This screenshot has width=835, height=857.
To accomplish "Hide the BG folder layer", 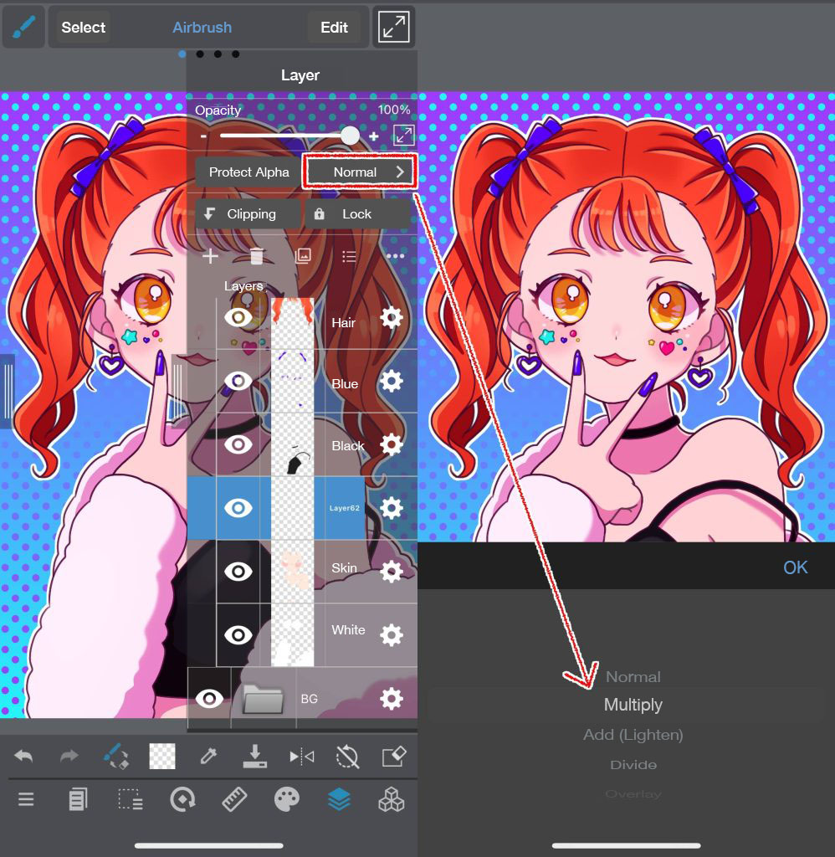I will point(208,698).
